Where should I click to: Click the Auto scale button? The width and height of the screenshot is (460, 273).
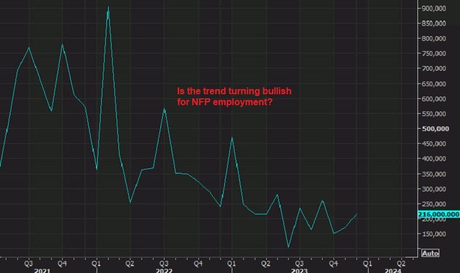point(431,253)
